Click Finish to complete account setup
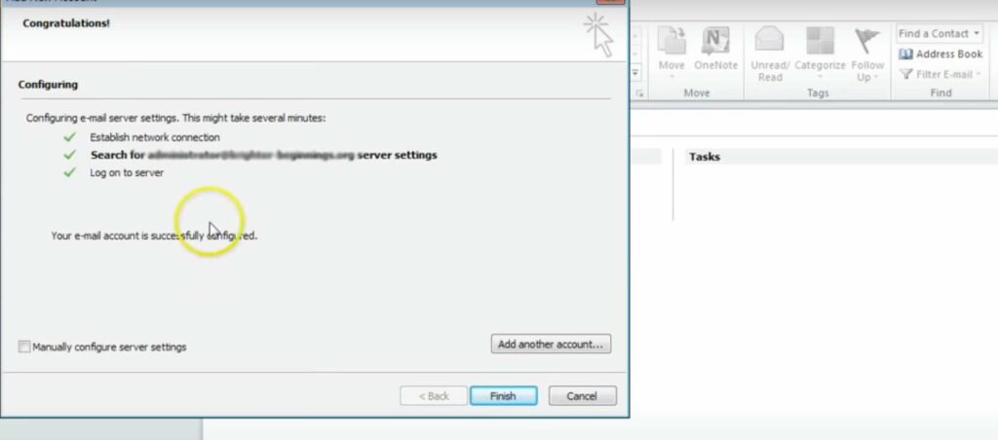This screenshot has height=440, width=998. coord(504,395)
